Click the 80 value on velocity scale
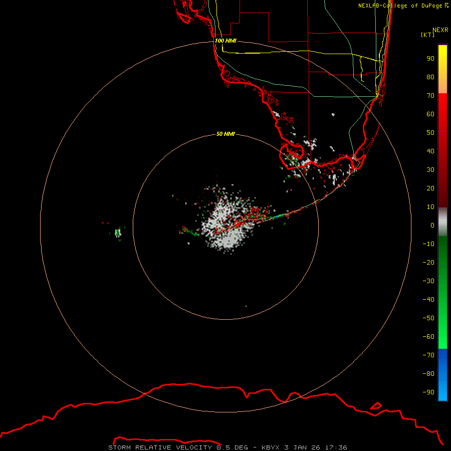The width and height of the screenshot is (451, 451). (x=430, y=77)
